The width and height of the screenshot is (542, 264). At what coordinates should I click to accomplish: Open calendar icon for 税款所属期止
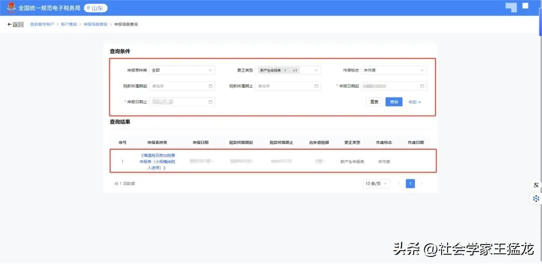pyautogui.click(x=316, y=86)
